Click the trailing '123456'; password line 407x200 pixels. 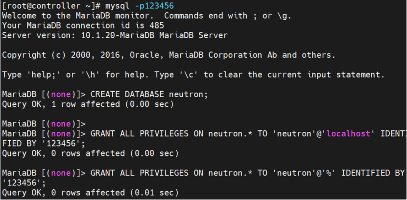click(x=24, y=183)
